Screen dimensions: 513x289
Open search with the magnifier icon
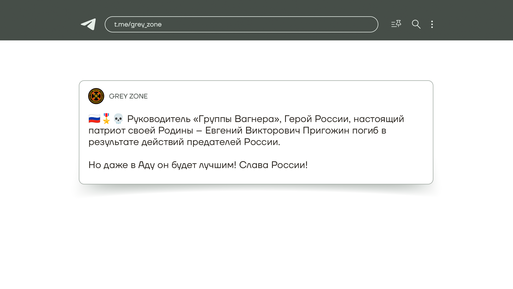416,24
